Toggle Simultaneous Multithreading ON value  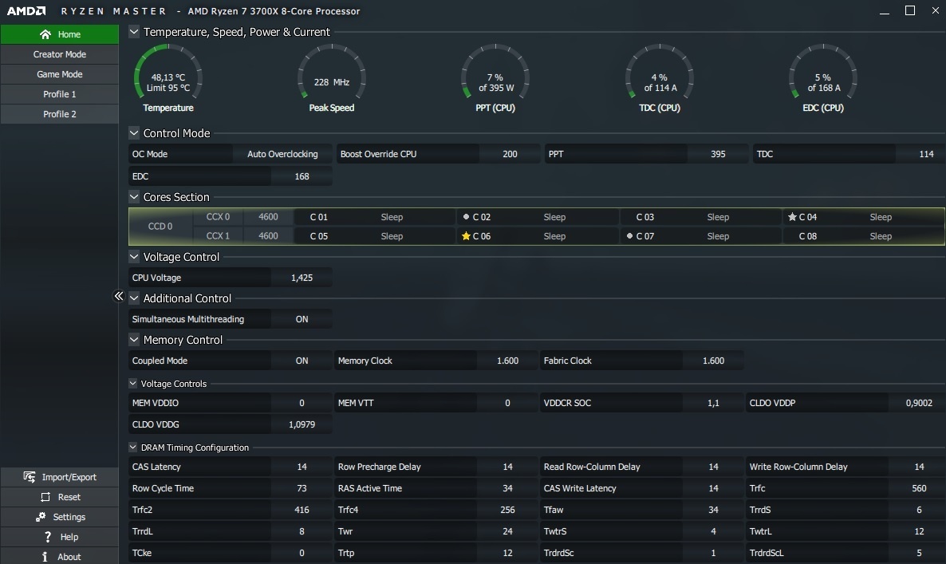pos(302,319)
